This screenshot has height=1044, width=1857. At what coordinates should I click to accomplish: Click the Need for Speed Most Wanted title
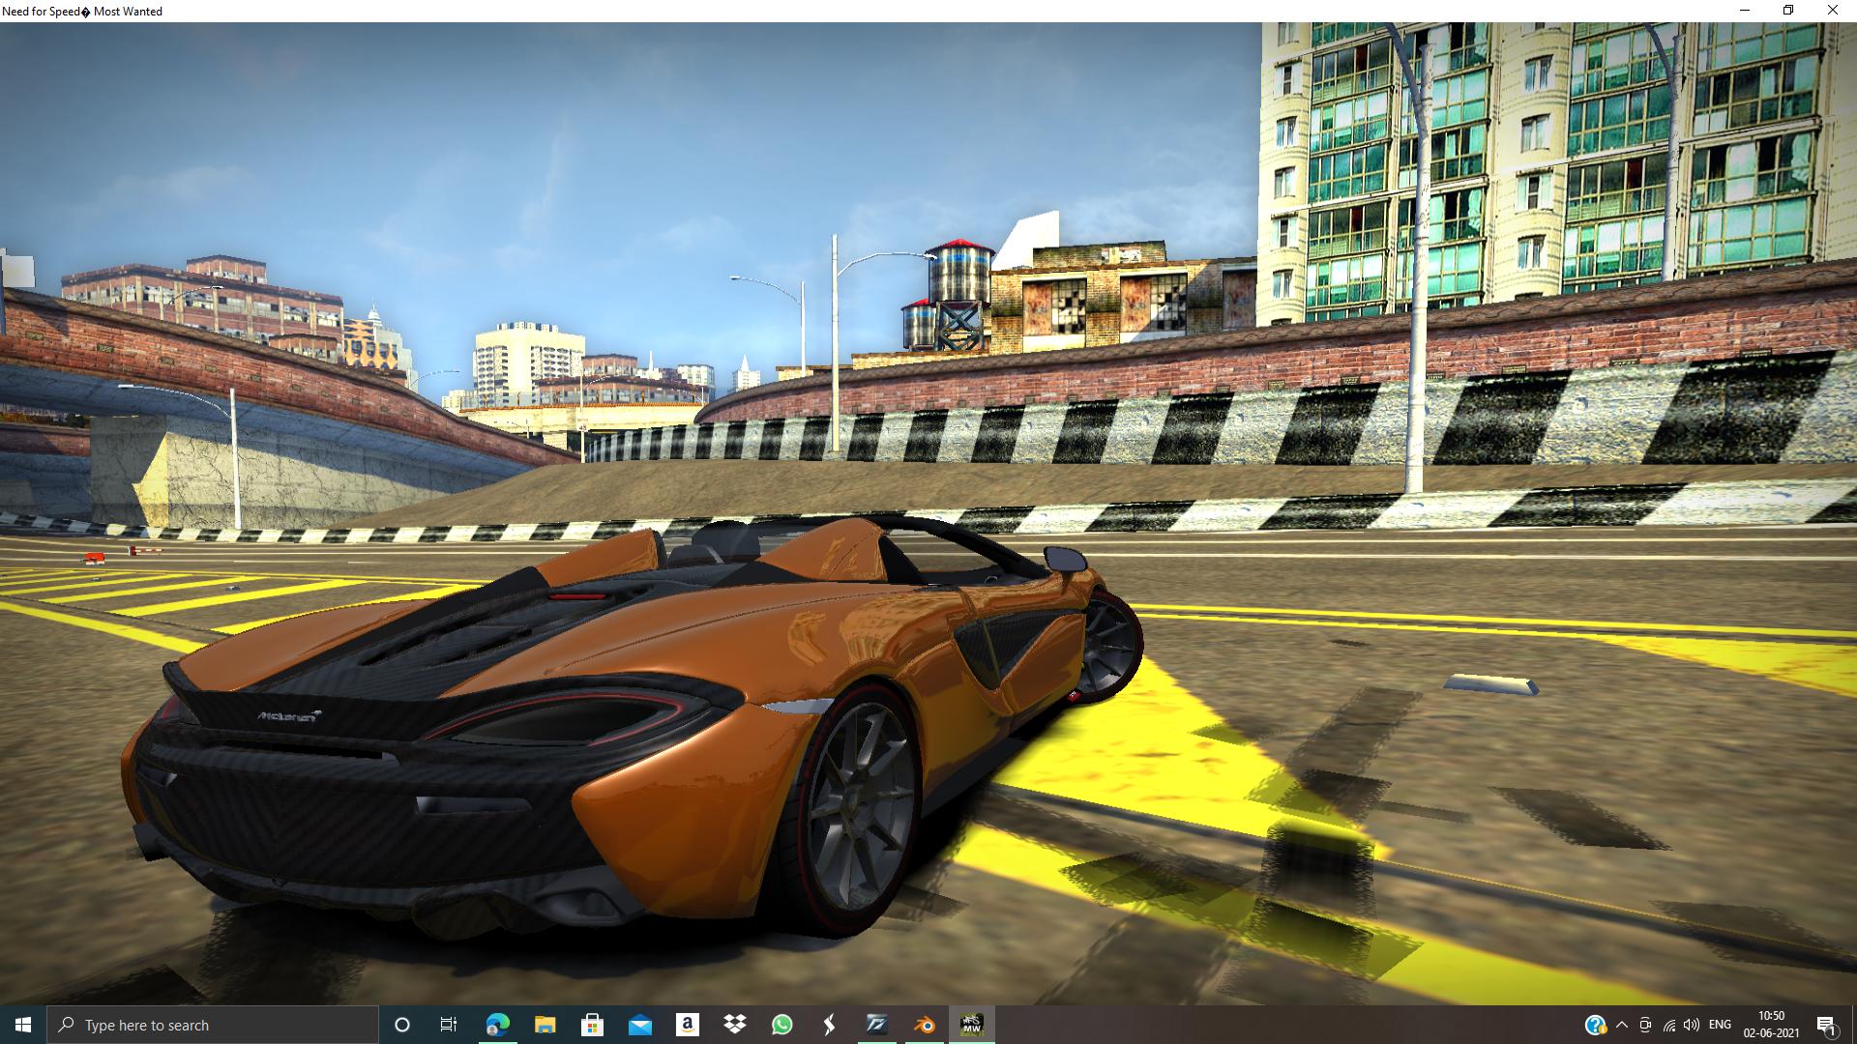coord(82,12)
